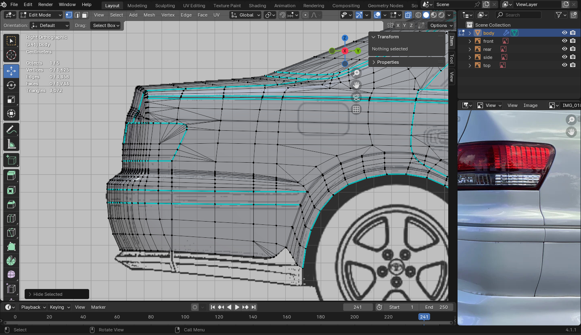The height and width of the screenshot is (335, 581).
Task: Select the Annotate pencil tool
Action: point(11,130)
